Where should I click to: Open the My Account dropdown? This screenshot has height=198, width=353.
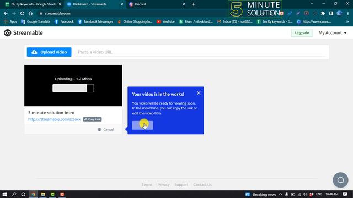tap(332, 33)
